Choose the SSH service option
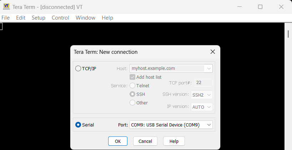This screenshot has width=292, height=150. [132, 94]
